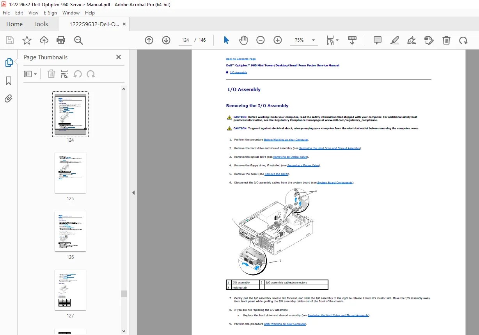
Task: Open the Sign document pen tool
Action: coord(412,40)
